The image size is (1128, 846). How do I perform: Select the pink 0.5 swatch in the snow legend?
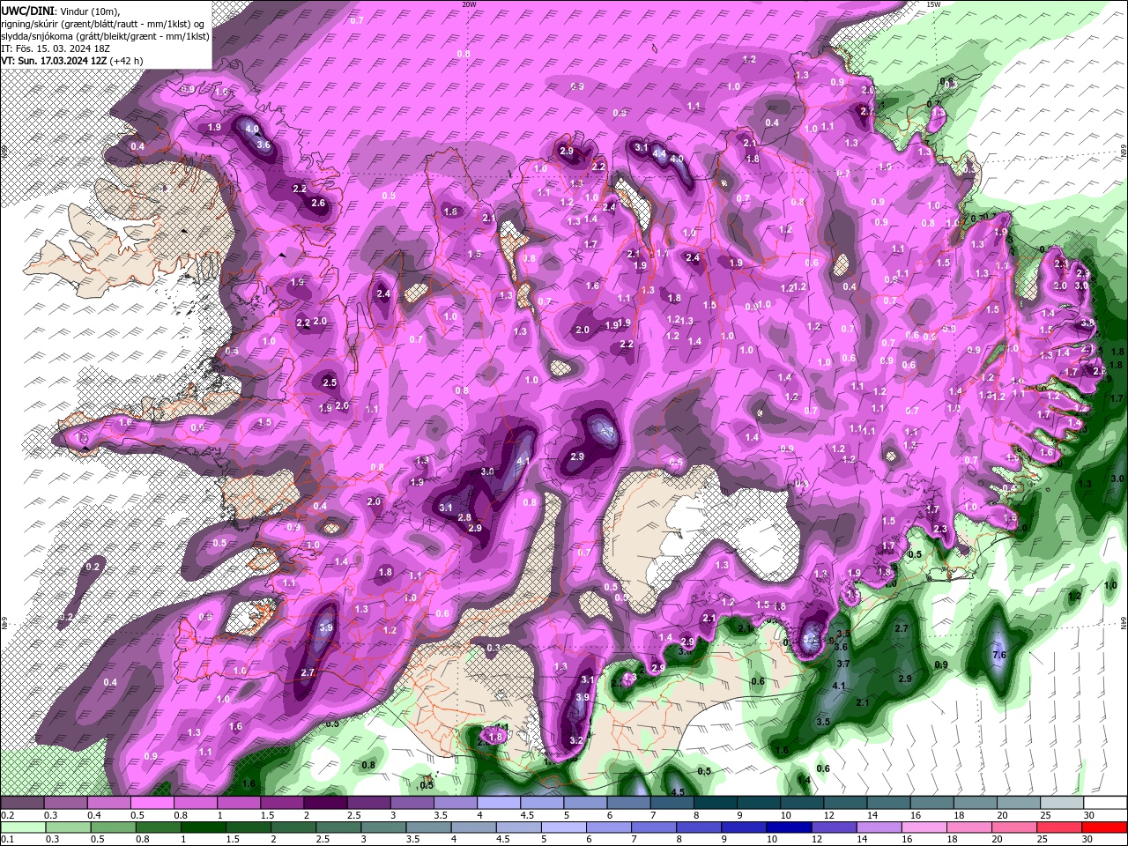click(152, 803)
